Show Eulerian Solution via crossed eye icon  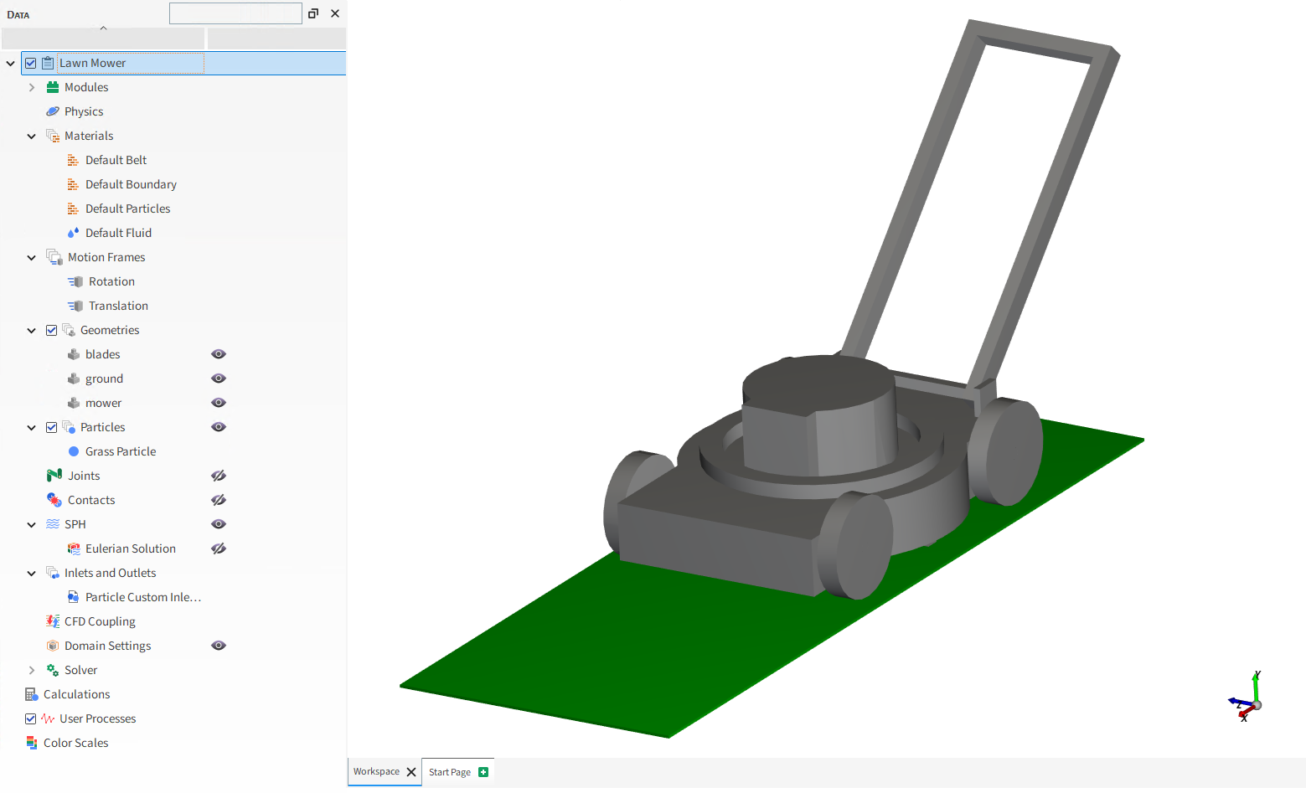click(219, 548)
